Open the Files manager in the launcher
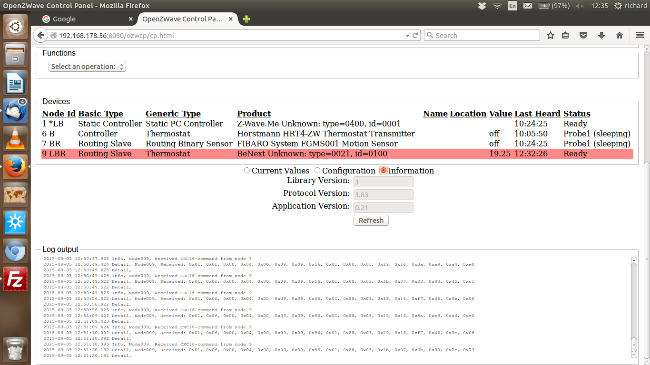 [15, 55]
